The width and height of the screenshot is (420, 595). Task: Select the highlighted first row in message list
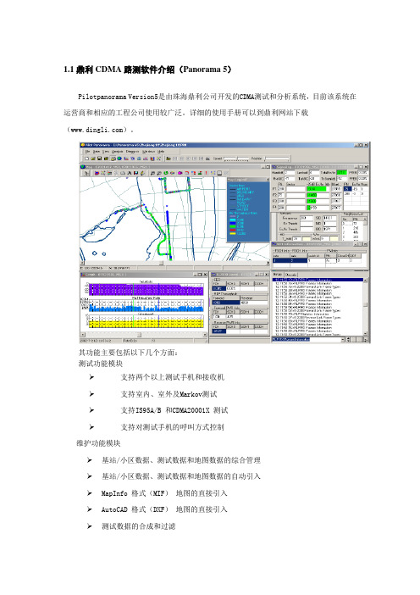[318, 280]
